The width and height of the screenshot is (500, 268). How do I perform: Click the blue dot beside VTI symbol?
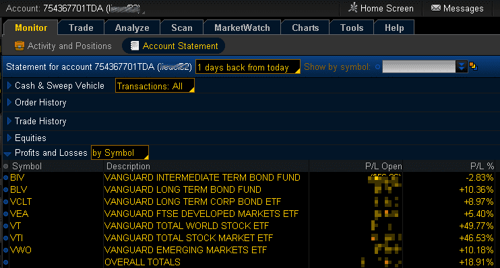point(6,238)
